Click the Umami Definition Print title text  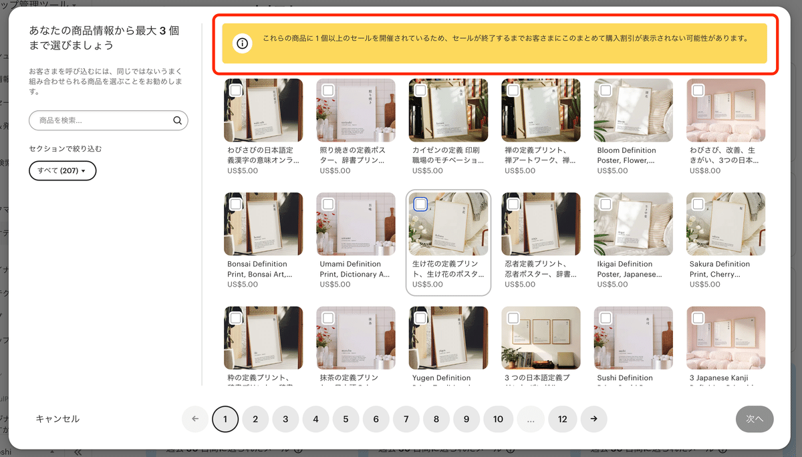pos(354,269)
